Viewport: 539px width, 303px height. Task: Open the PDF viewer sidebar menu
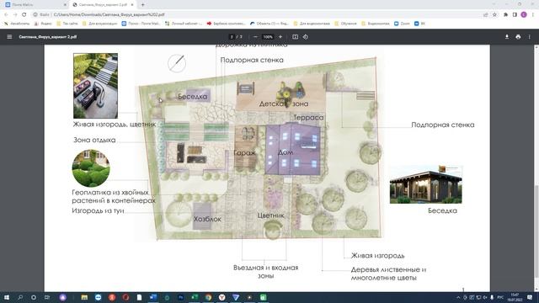point(9,37)
